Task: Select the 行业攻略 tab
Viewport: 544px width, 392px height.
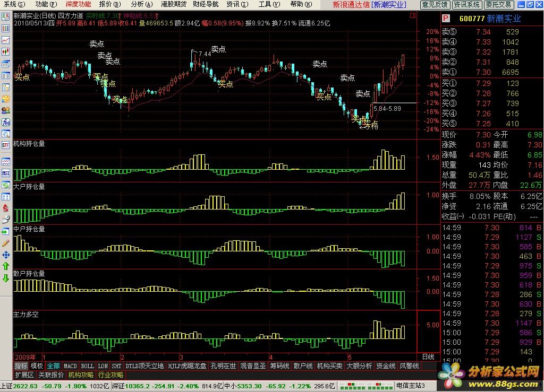Action: (110, 374)
